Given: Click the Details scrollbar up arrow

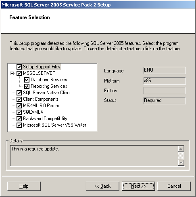Looking at the screenshot, I should (181, 149).
